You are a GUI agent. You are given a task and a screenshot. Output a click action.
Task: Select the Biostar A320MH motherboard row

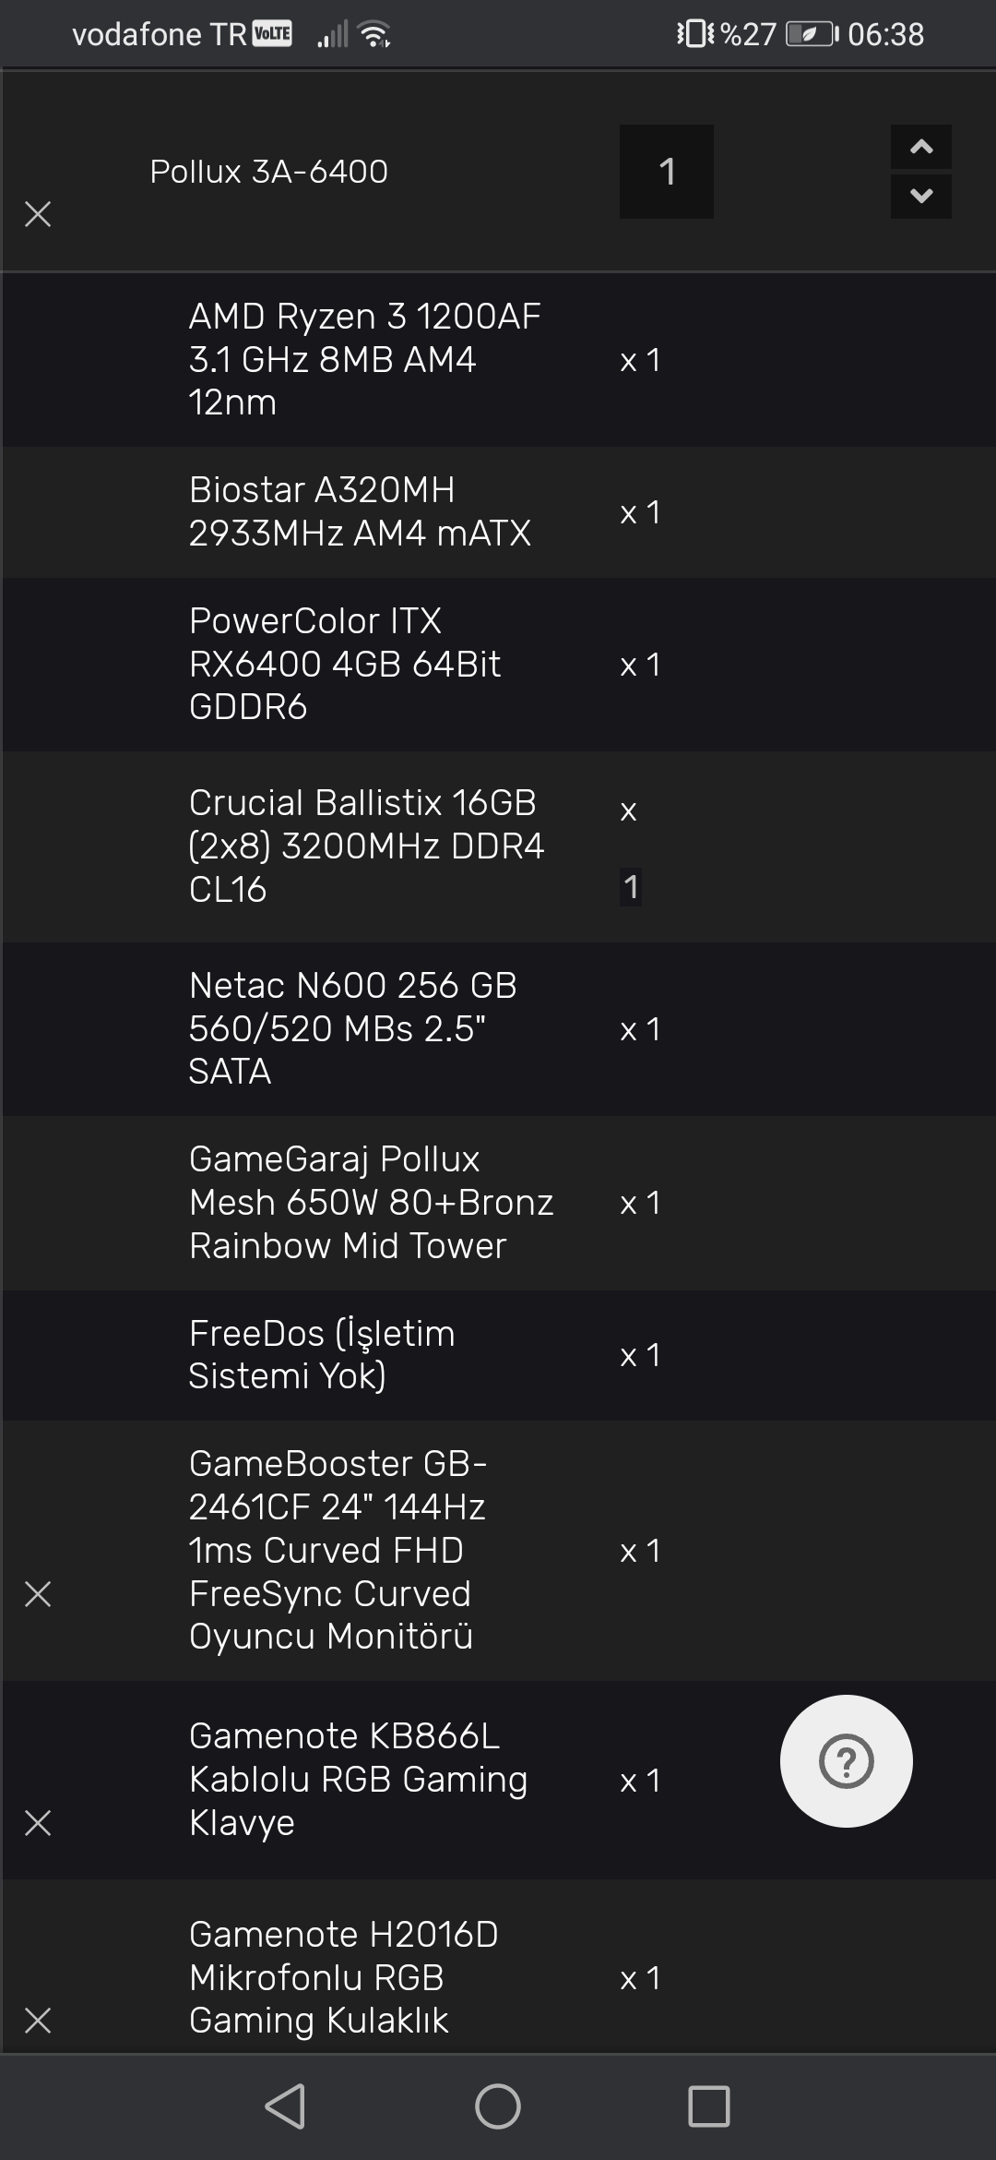point(360,511)
